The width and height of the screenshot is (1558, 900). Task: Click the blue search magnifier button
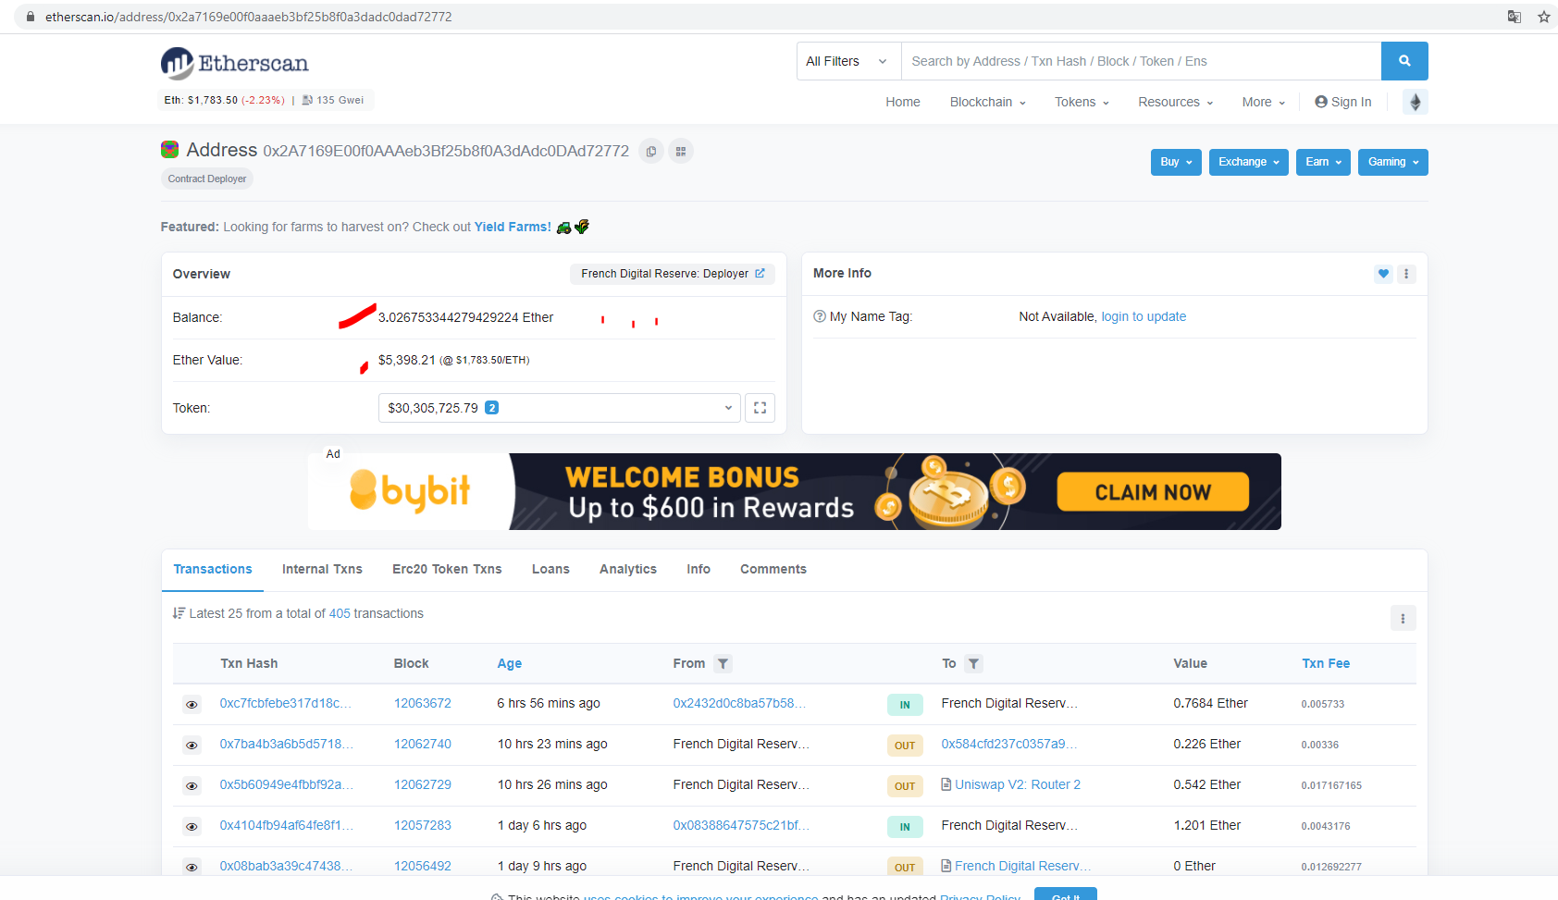point(1403,61)
